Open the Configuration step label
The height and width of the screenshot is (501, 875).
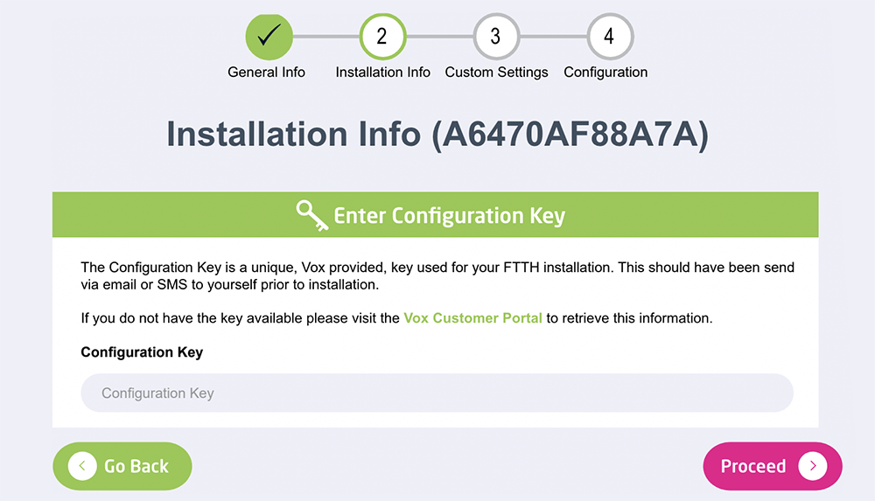pos(605,73)
